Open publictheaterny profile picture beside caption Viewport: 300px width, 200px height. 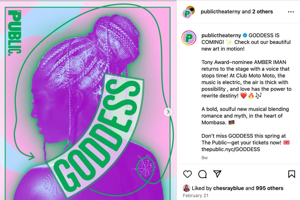pos(189,38)
